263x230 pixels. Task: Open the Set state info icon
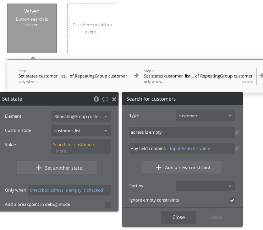click(96, 99)
